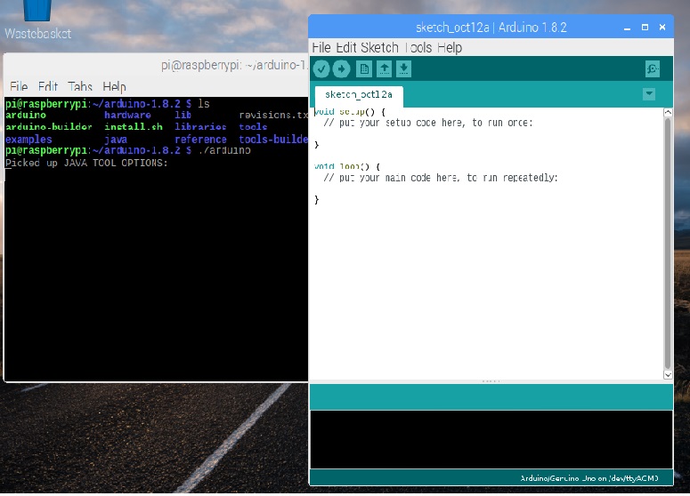Open the Wastebasket desktop icon
The width and height of the screenshot is (690, 496).
(37, 20)
